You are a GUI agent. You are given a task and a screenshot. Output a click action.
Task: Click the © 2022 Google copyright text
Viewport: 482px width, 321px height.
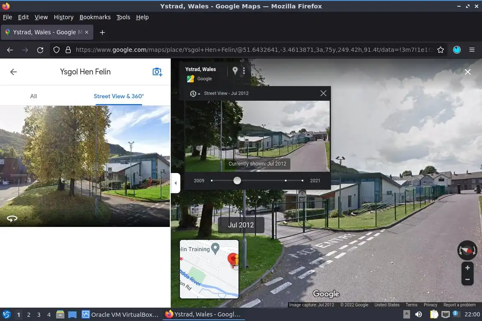[x=354, y=305]
